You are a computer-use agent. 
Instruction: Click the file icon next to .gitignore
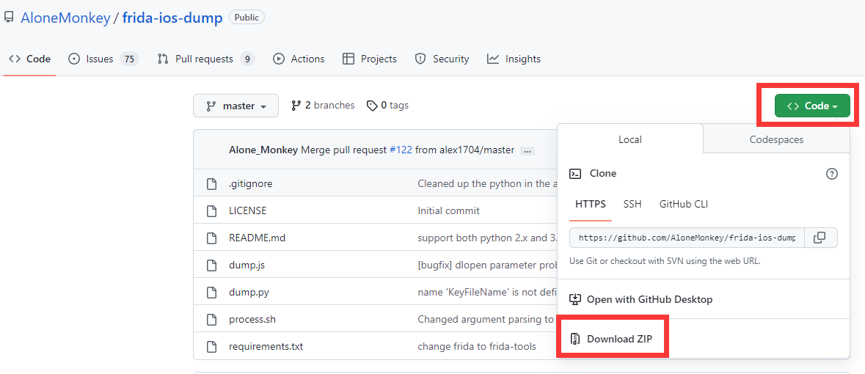(212, 184)
